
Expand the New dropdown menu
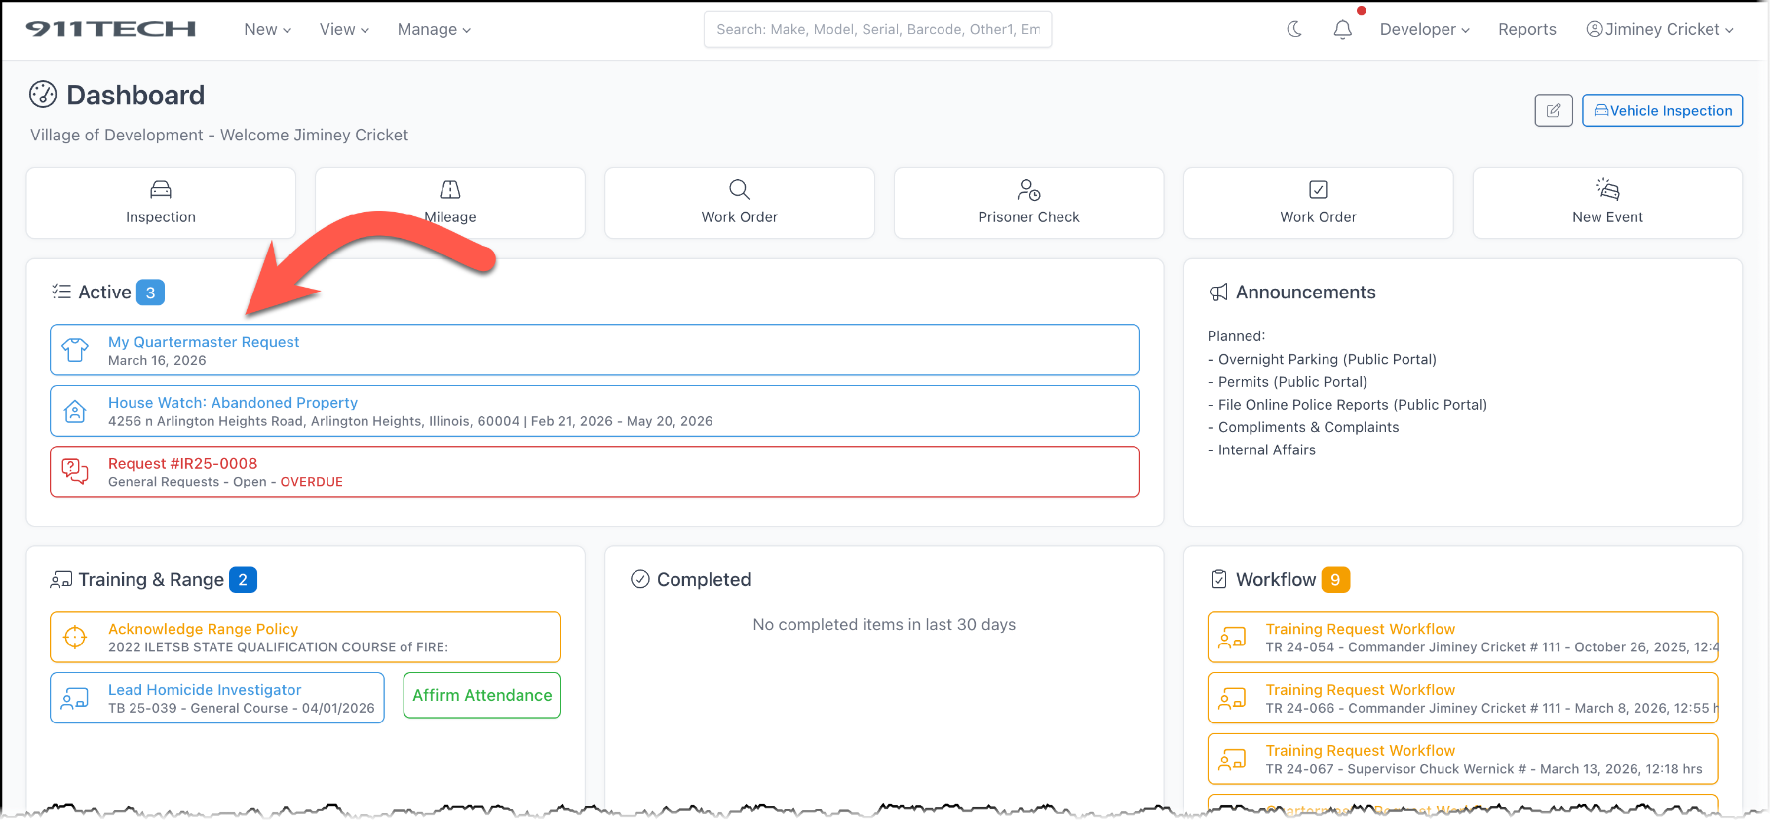(267, 29)
